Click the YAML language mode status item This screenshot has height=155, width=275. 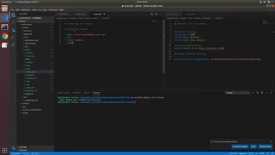(262, 153)
